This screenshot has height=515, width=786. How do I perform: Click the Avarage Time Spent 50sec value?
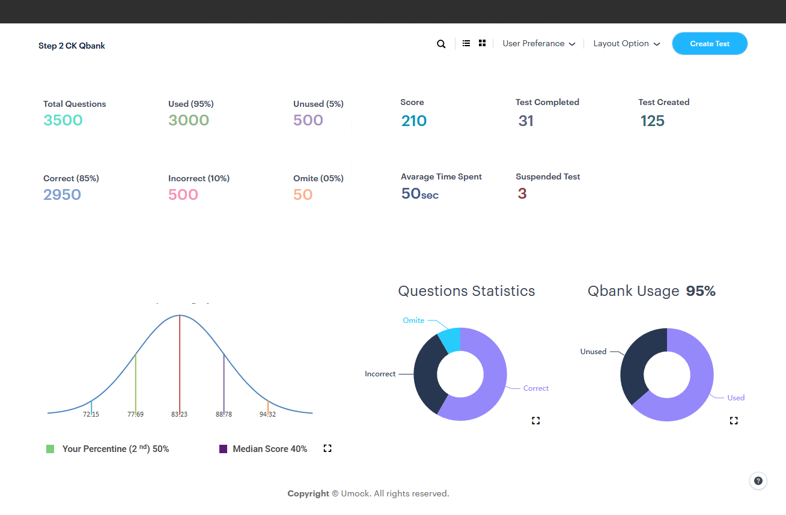coord(420,193)
